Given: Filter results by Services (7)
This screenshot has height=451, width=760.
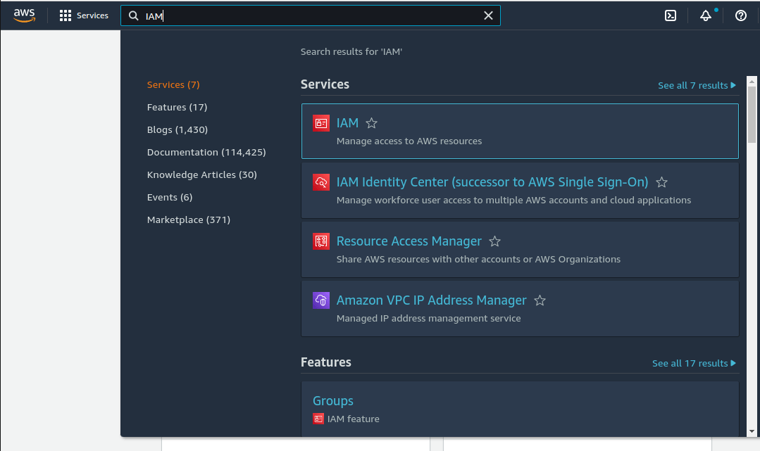Looking at the screenshot, I should coord(173,84).
